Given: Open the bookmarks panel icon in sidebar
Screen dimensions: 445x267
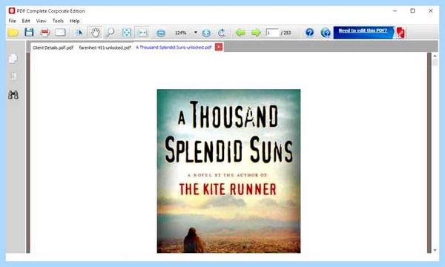Looking at the screenshot, I should tap(13, 76).
